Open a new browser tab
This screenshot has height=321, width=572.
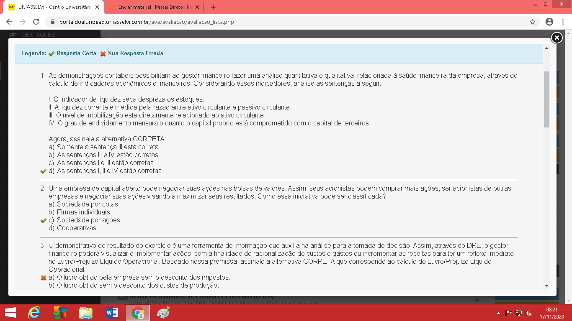click(x=213, y=7)
